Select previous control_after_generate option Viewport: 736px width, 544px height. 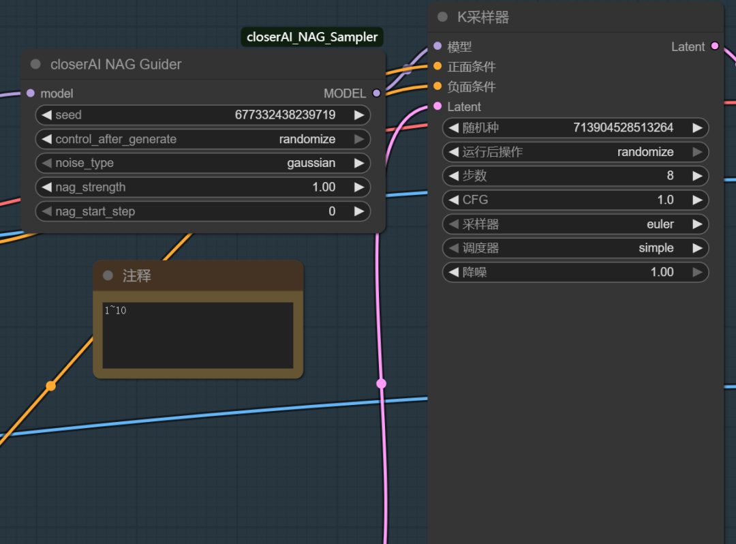pos(46,139)
